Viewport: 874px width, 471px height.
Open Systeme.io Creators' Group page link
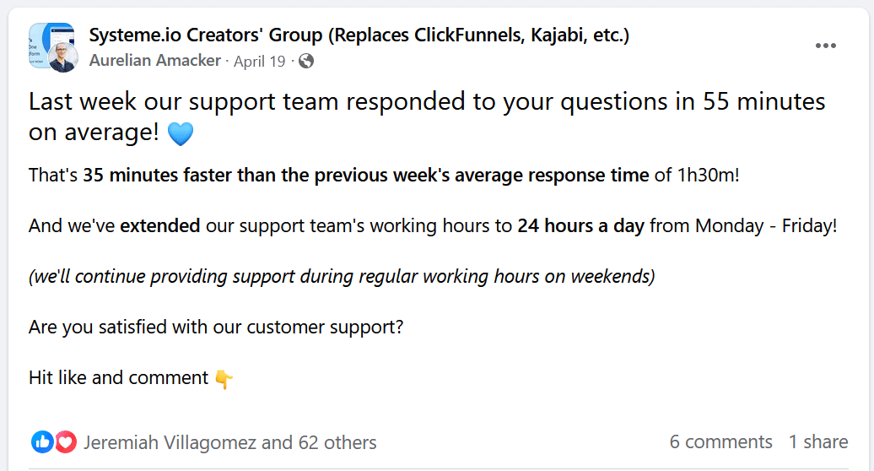tap(359, 35)
